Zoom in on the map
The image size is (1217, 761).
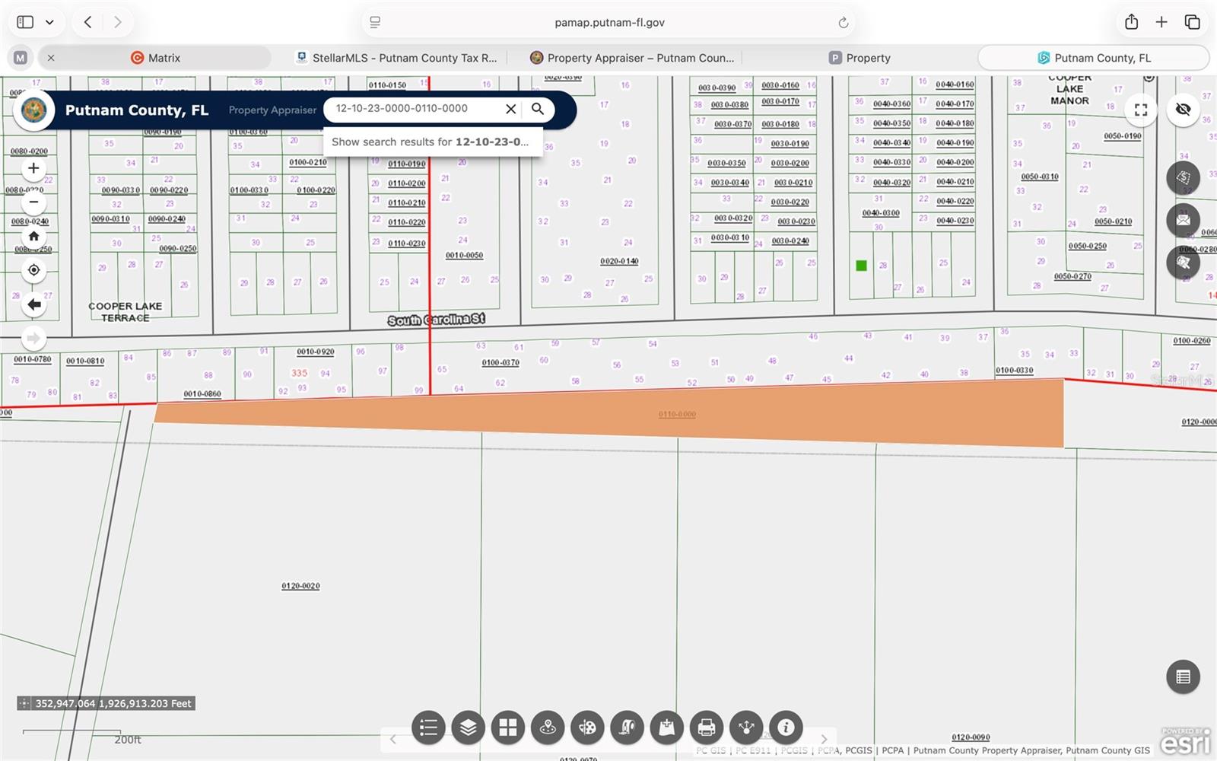(x=33, y=168)
